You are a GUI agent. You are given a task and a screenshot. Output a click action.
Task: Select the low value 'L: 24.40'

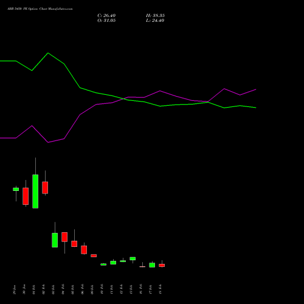point(155,21)
